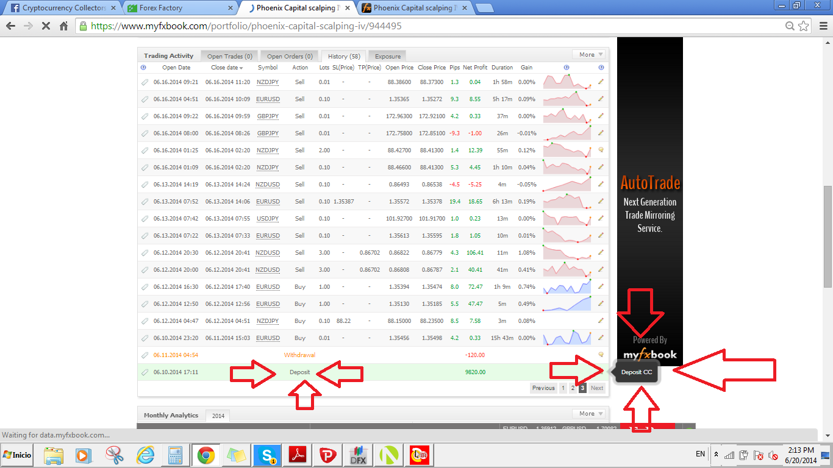Bookmark this page with the star icon
This screenshot has height=468, width=833.
click(x=804, y=26)
